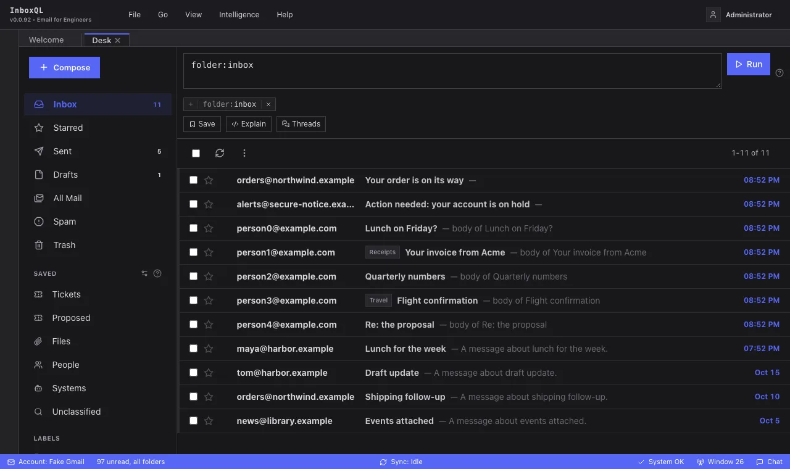The height and width of the screenshot is (469, 790).
Task: Click the refresh icon above the message list
Action: click(220, 153)
